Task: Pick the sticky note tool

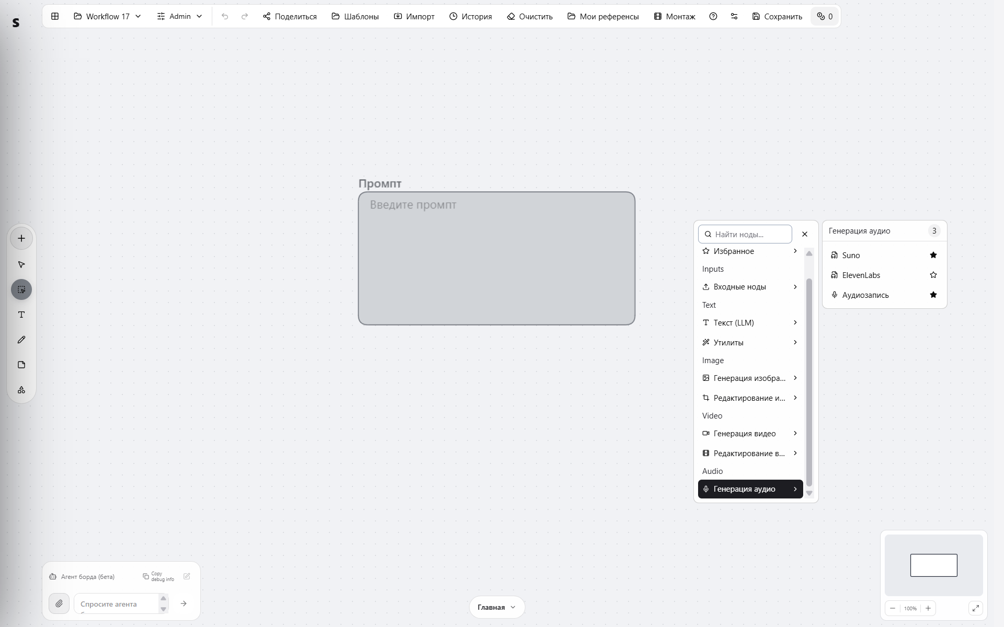Action: coord(21,365)
